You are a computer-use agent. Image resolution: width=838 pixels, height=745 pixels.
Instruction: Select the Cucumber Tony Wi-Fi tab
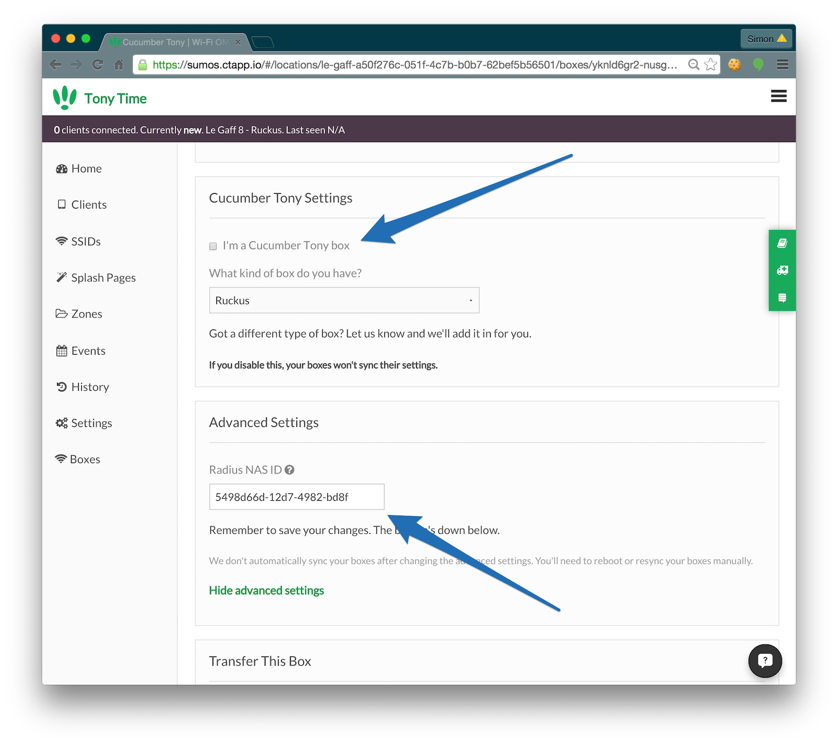click(x=174, y=42)
